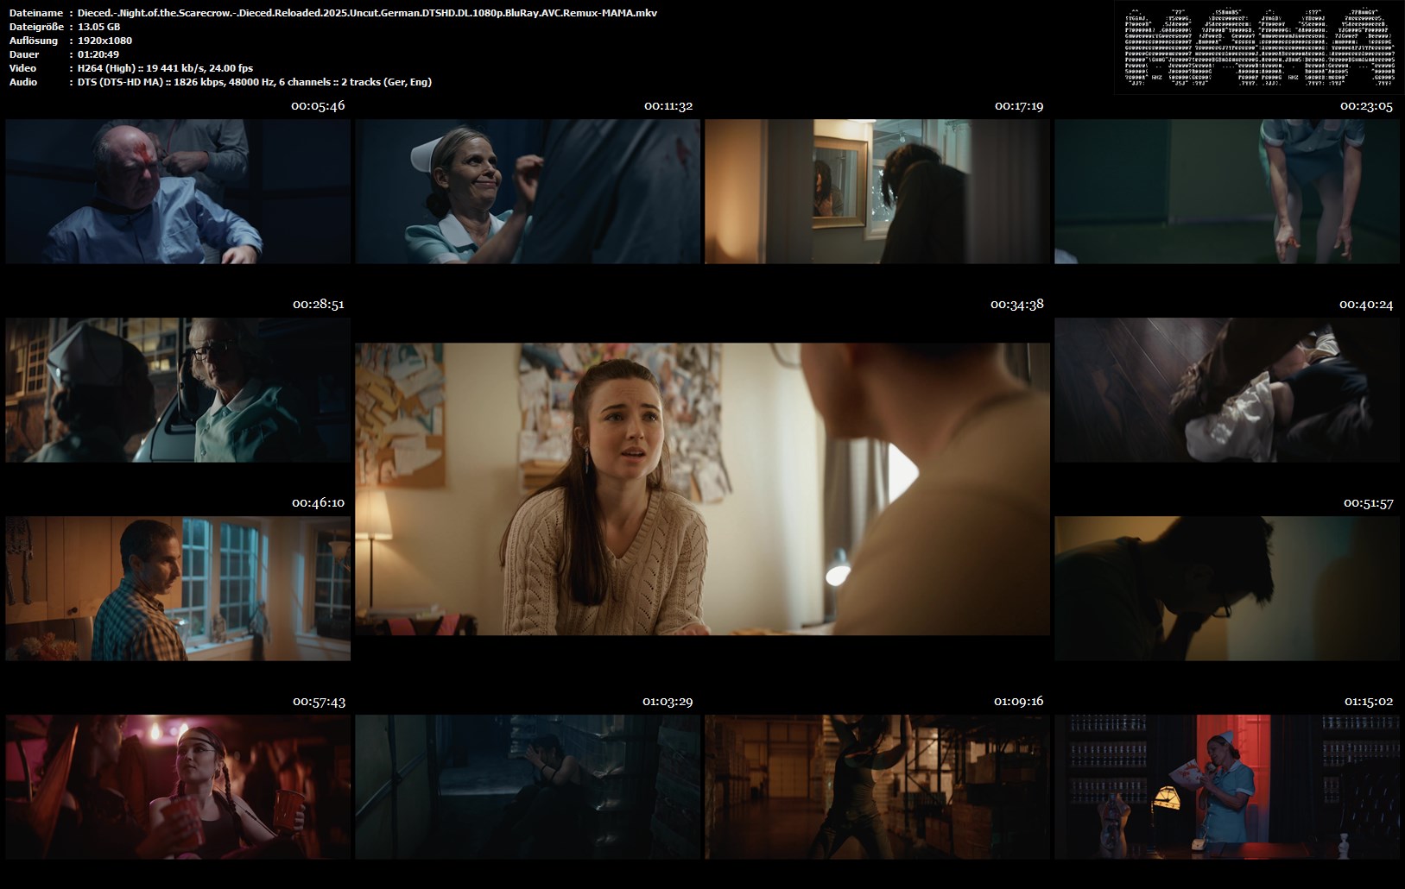Open the frame thumbnail captured at 00:05:46

click(178, 192)
